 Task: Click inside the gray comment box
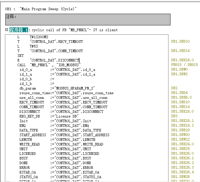click(x=88, y=20)
